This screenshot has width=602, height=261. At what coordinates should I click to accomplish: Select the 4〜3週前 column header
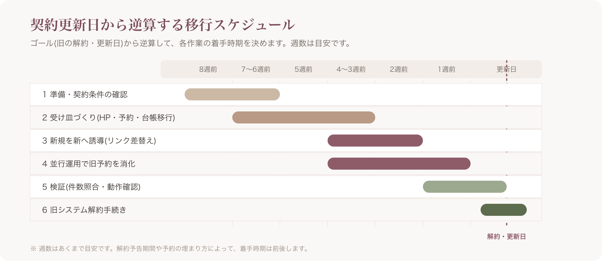pyautogui.click(x=351, y=69)
